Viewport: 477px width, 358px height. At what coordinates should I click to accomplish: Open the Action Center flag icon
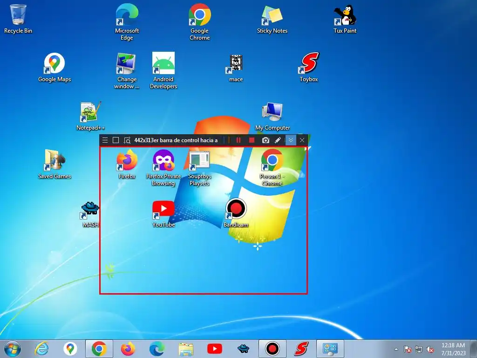pos(408,349)
